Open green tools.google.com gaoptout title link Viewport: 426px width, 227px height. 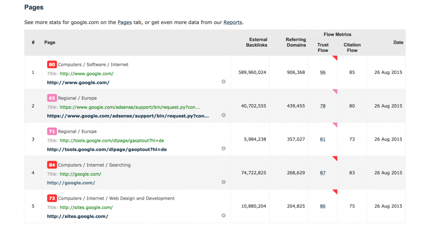pyautogui.click(x=112, y=141)
